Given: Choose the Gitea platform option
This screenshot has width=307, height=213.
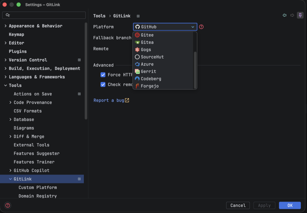Looking at the screenshot, I should 164,42.
